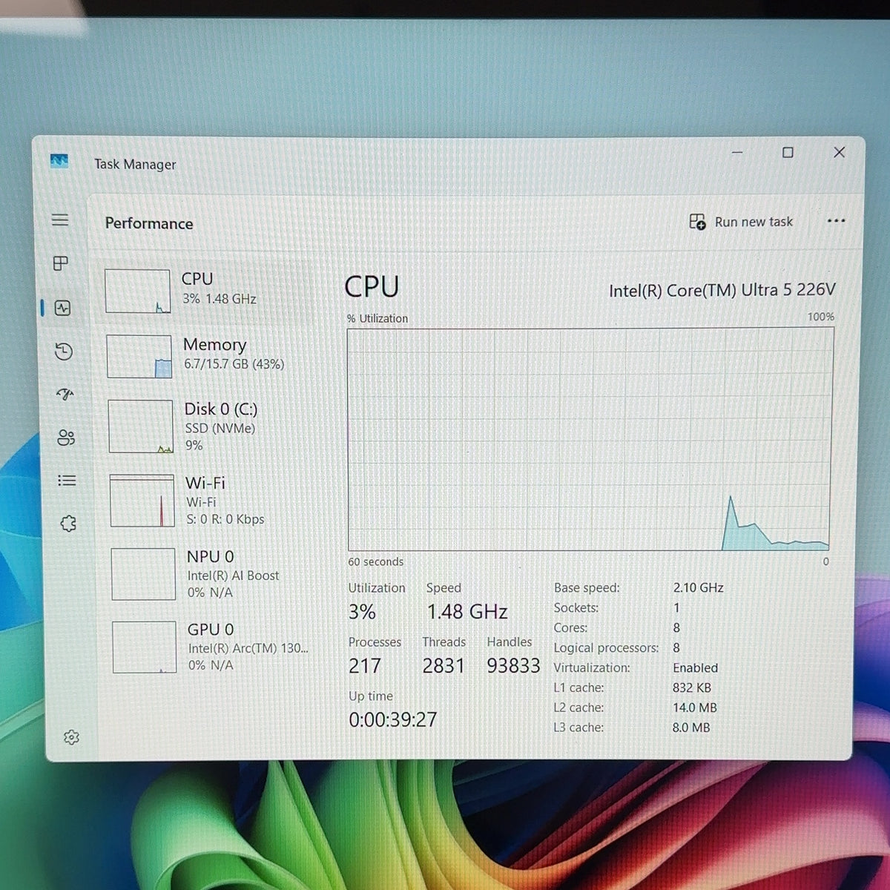The width and height of the screenshot is (890, 890).
Task: Click the Run new task button
Action: (x=741, y=222)
